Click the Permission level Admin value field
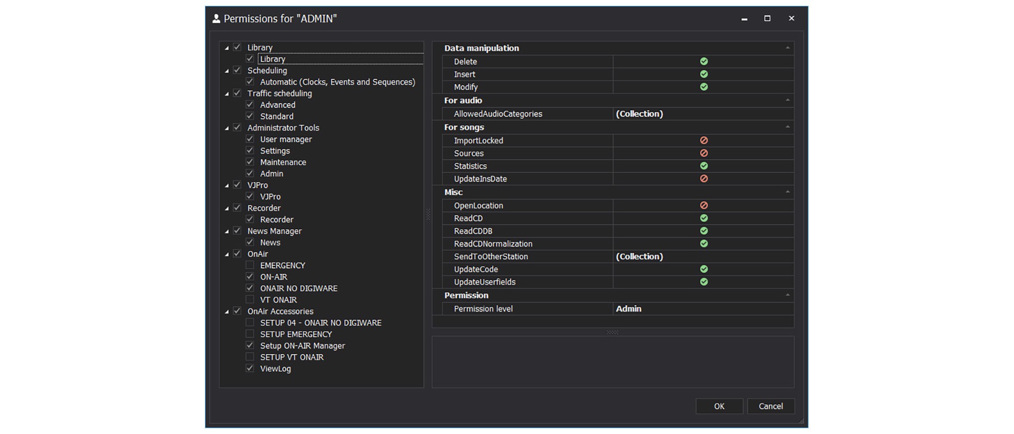Viewport: 1014px width, 434px height. coord(702,309)
